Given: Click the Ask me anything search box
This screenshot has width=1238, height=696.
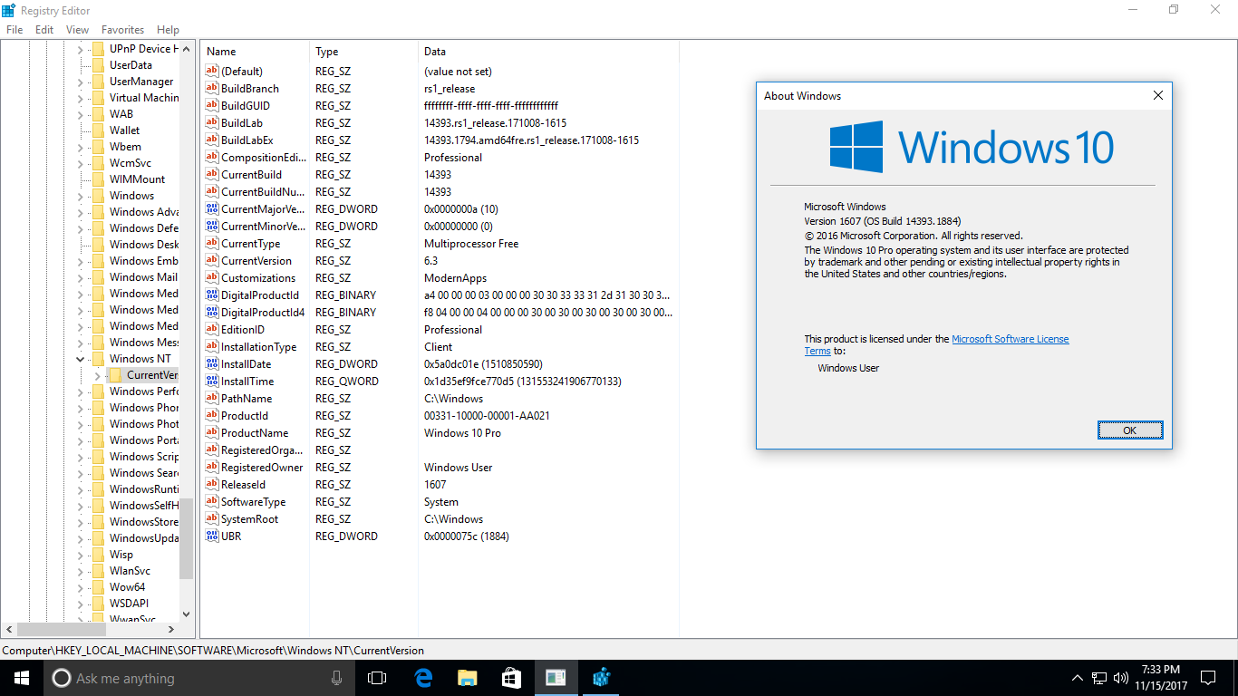Looking at the screenshot, I should click(199, 678).
